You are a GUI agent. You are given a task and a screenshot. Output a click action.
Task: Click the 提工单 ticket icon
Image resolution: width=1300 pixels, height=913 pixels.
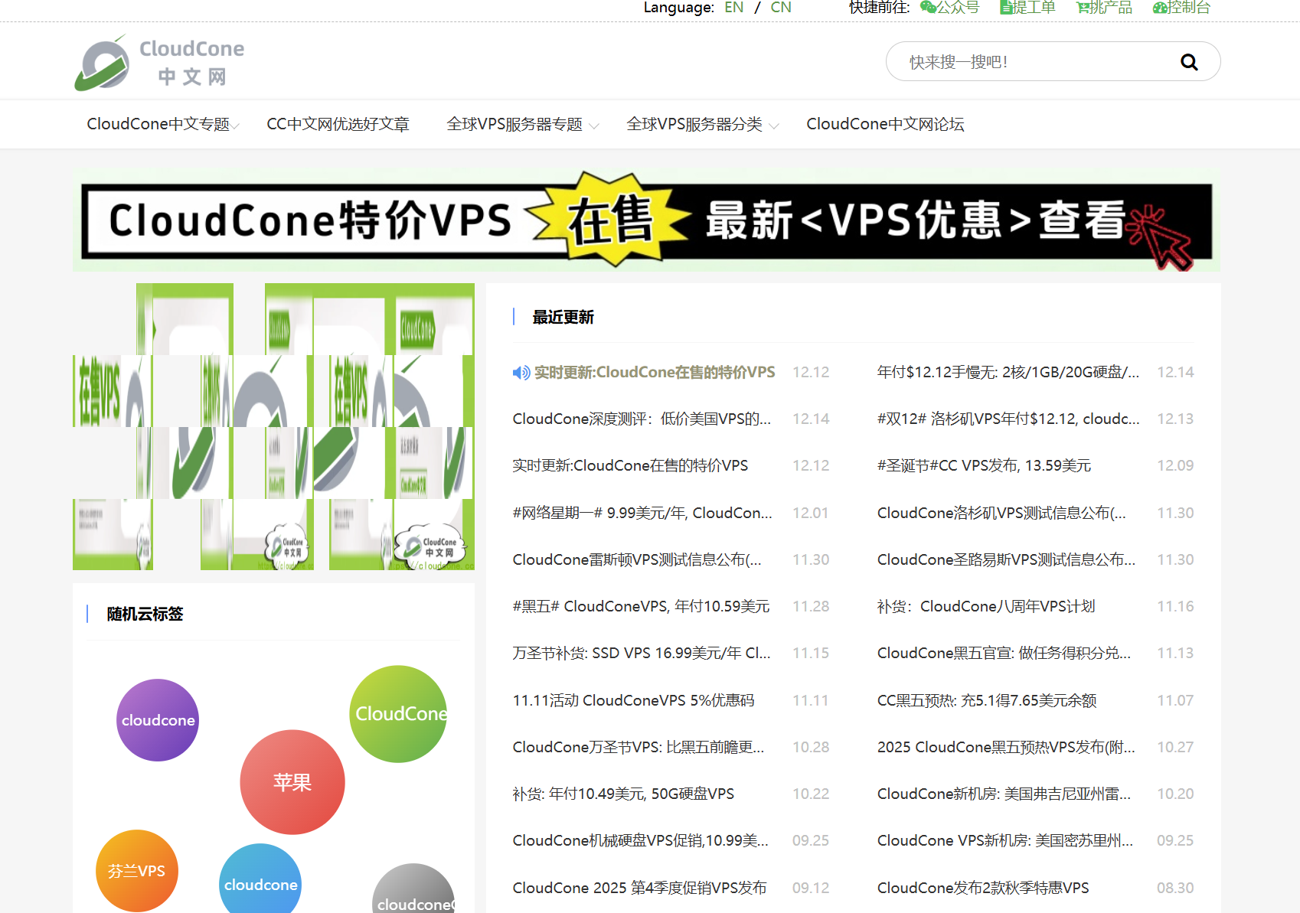tap(1007, 8)
